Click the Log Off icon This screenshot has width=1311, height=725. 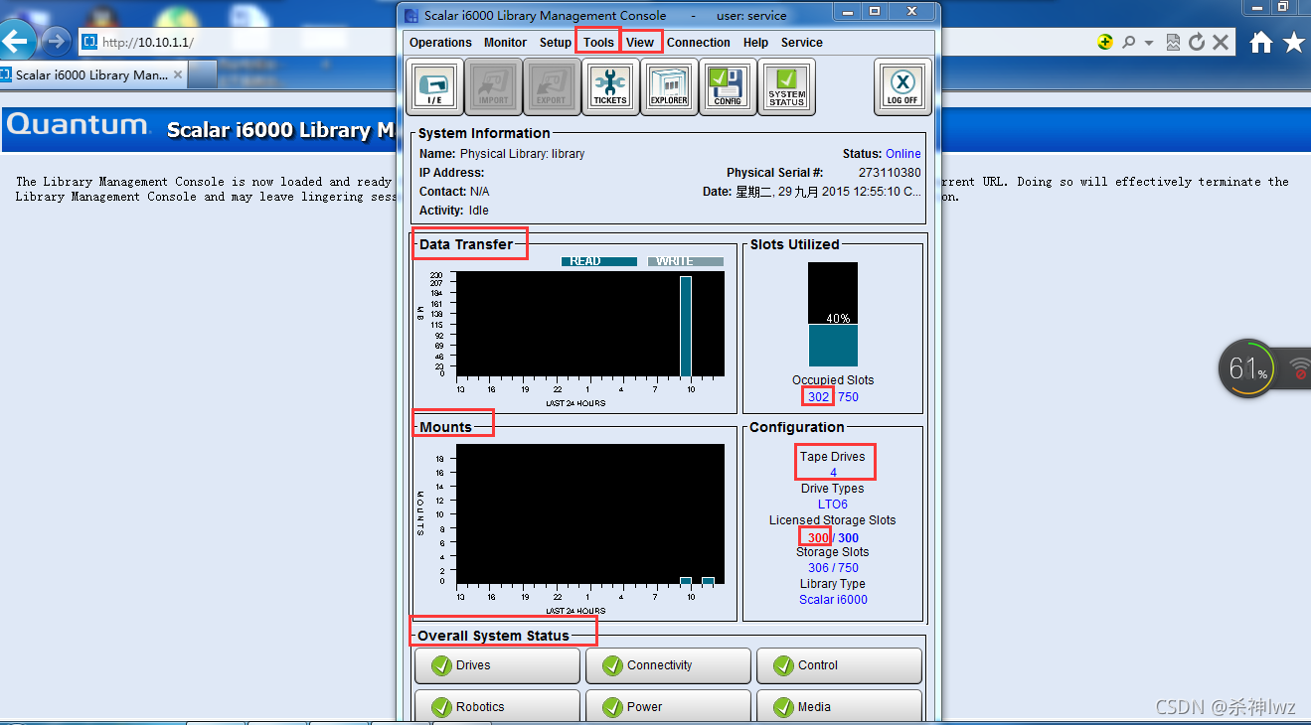click(x=902, y=86)
